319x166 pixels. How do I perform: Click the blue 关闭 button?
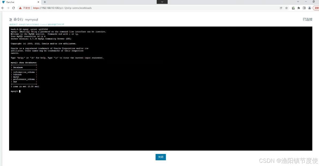point(161,157)
